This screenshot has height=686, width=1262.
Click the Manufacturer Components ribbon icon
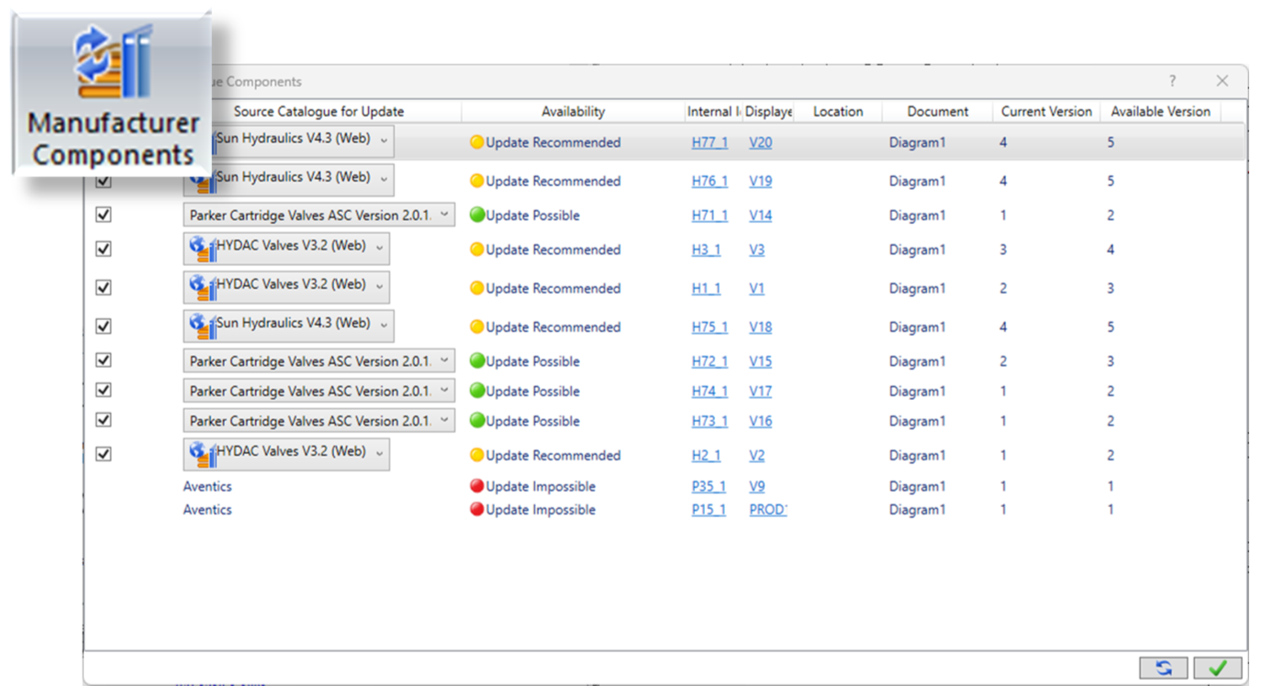click(x=113, y=94)
